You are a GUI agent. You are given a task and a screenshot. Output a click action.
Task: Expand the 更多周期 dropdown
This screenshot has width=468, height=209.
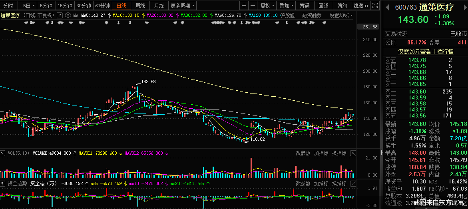point(183,6)
